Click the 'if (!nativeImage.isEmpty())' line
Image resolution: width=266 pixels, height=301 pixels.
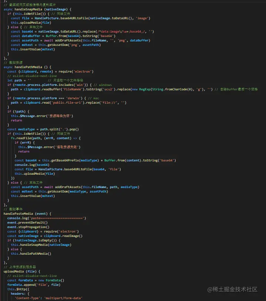[x=34, y=240]
